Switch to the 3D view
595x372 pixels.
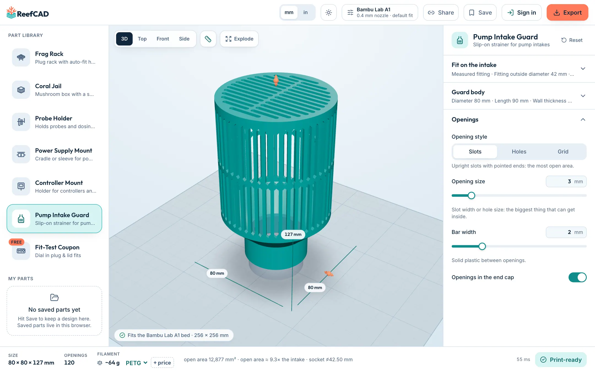[124, 39]
